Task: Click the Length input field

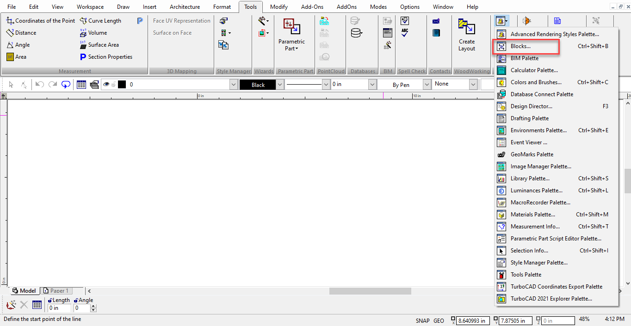Action: coord(59,308)
